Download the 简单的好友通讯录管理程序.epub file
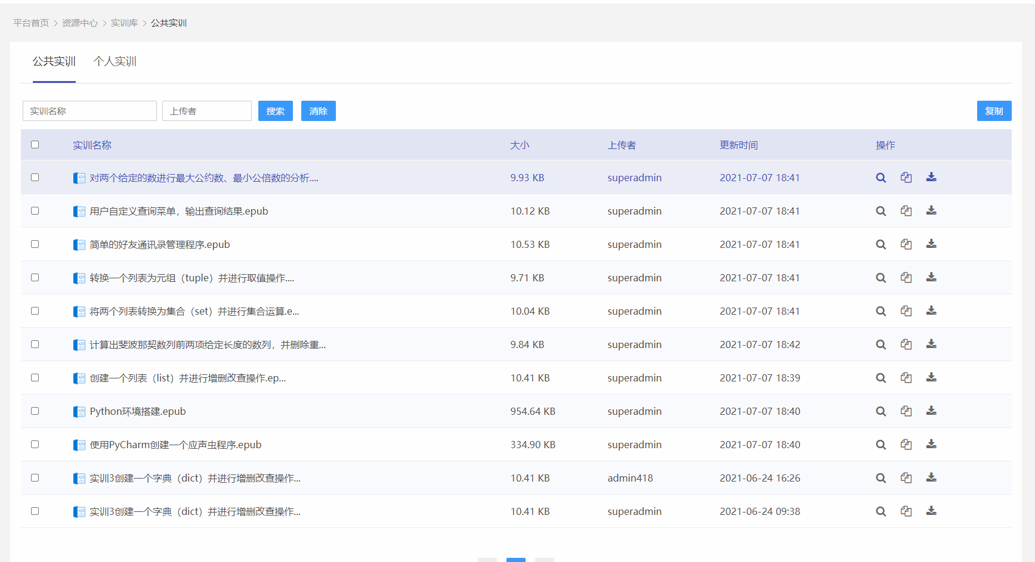 point(931,244)
